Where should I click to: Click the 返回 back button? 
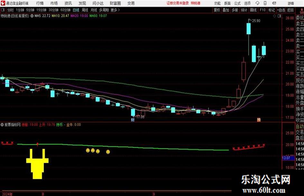[290, 10]
